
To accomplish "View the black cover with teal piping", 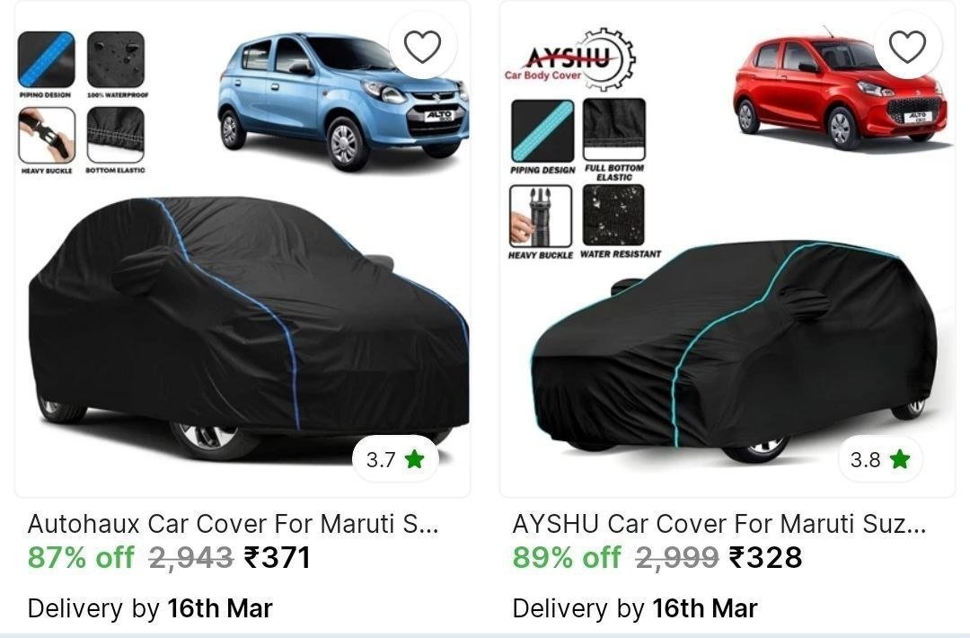I will pyautogui.click(x=735, y=351).
